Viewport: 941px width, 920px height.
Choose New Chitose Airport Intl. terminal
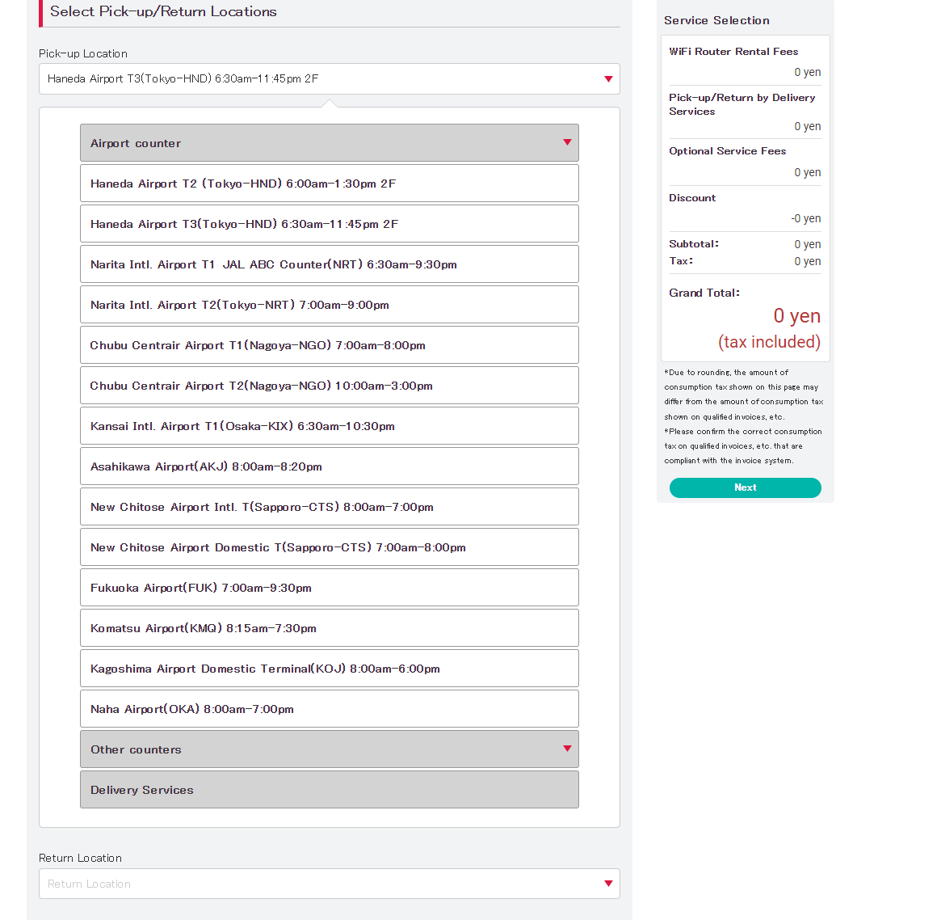pos(329,507)
